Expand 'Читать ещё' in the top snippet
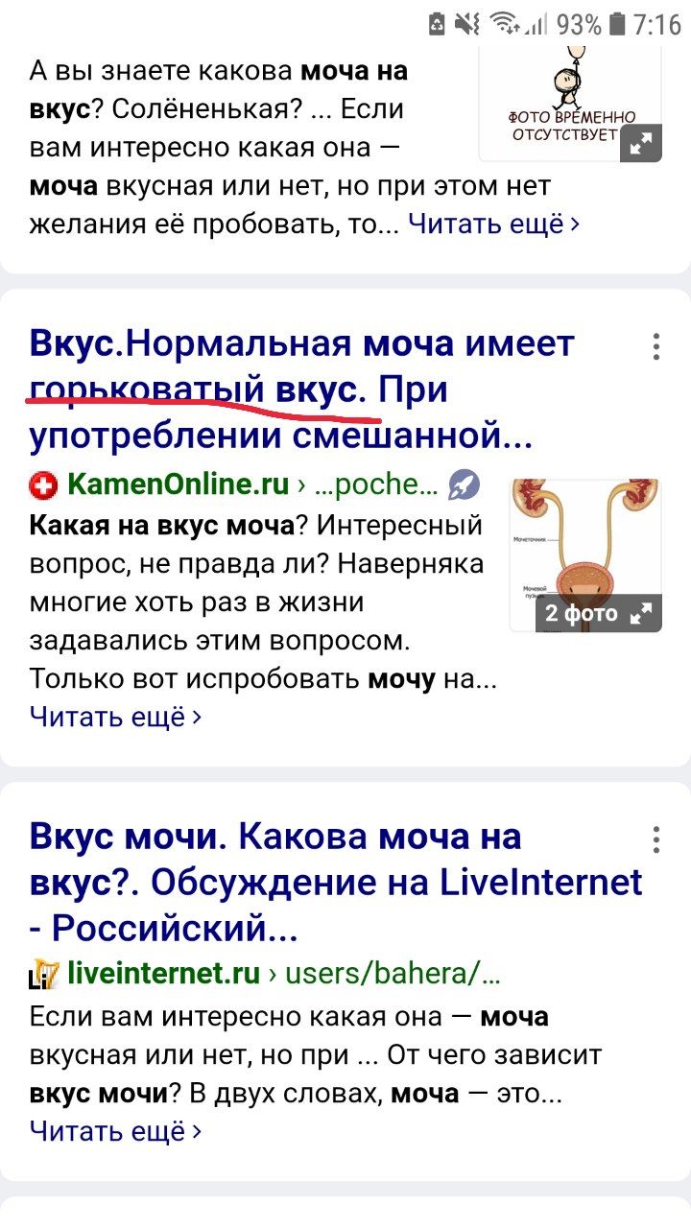The width and height of the screenshot is (691, 1228). click(x=494, y=224)
